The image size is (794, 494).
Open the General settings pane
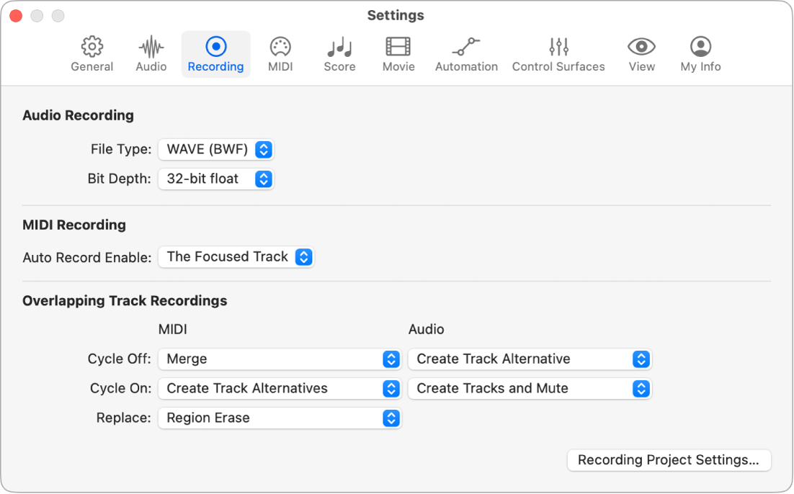pyautogui.click(x=92, y=53)
